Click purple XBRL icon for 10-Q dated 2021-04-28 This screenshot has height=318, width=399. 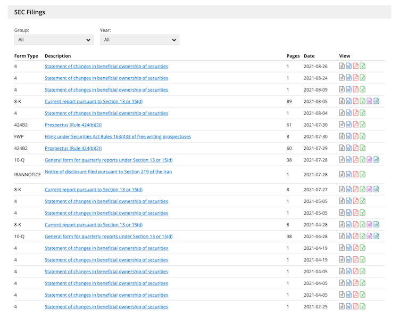[x=370, y=236]
